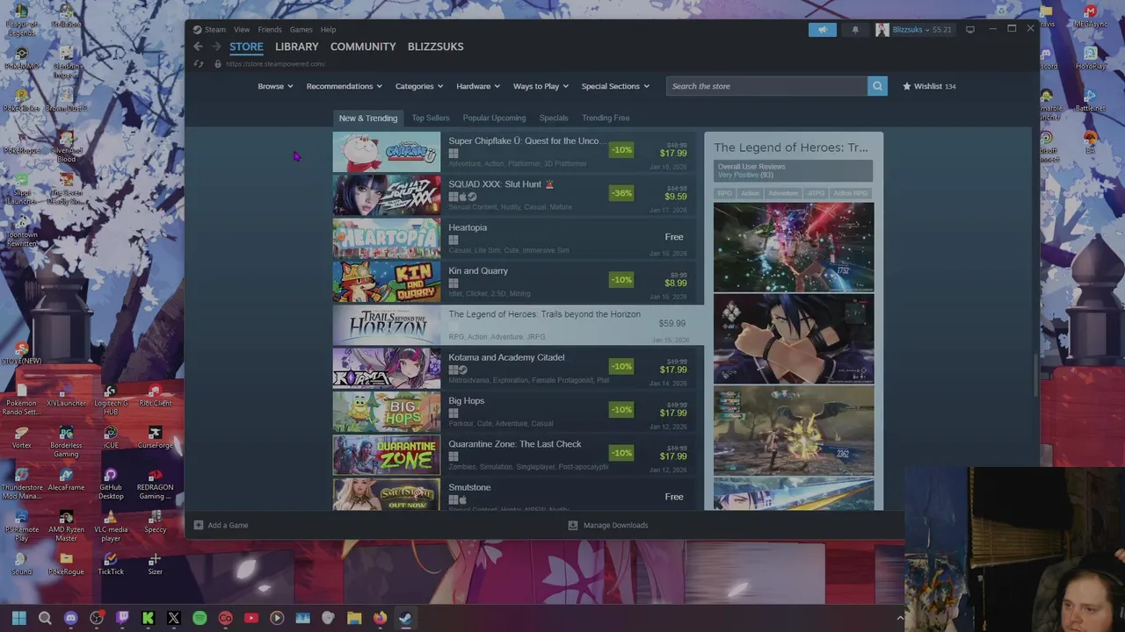Select the Popular Upcoming tab

pos(494,118)
